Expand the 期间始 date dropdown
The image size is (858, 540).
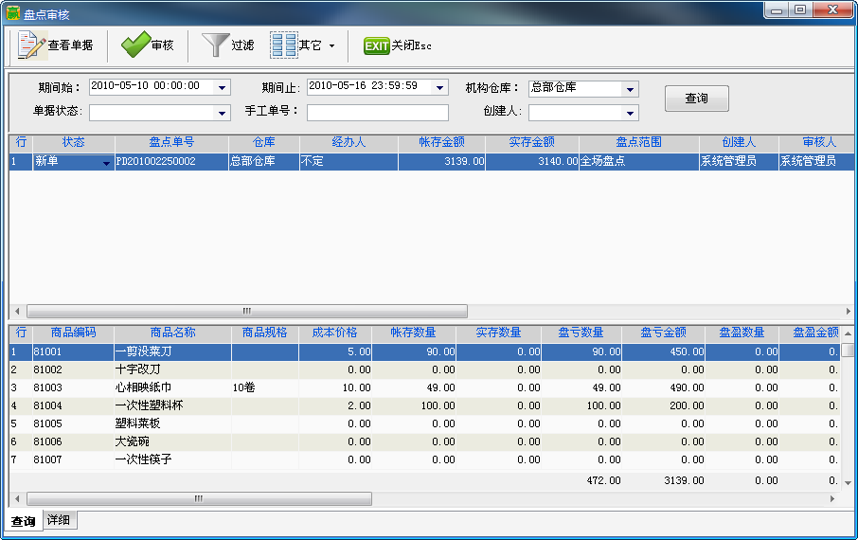tap(223, 88)
